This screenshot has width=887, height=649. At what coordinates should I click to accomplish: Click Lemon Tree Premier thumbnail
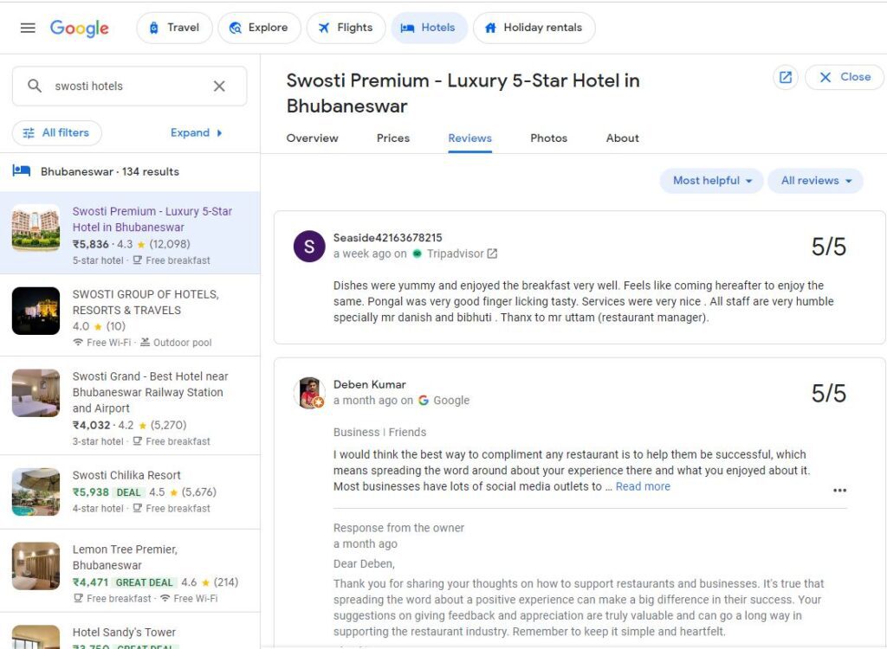[36, 566]
